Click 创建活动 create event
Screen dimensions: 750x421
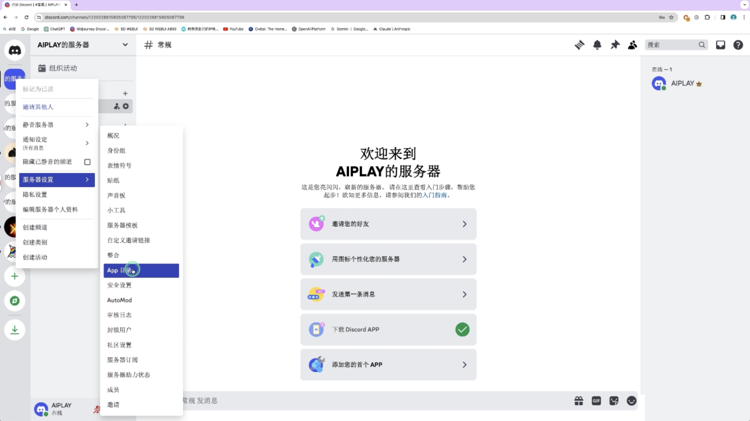(x=57, y=258)
